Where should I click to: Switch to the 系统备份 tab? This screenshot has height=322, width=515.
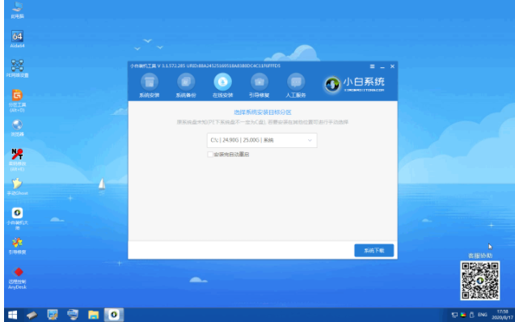[186, 86]
